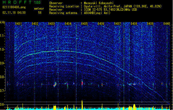Click the 0431 time marker

[18, 24]
